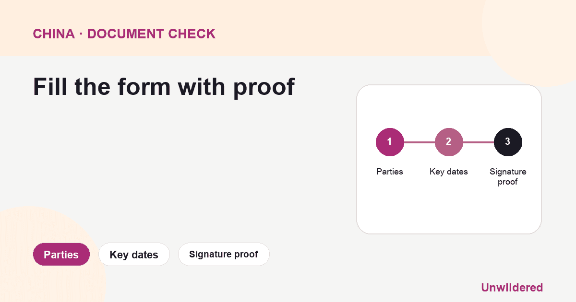The height and width of the screenshot is (302, 576).
Task: Go to dark step 3 circle
Action: (507, 142)
